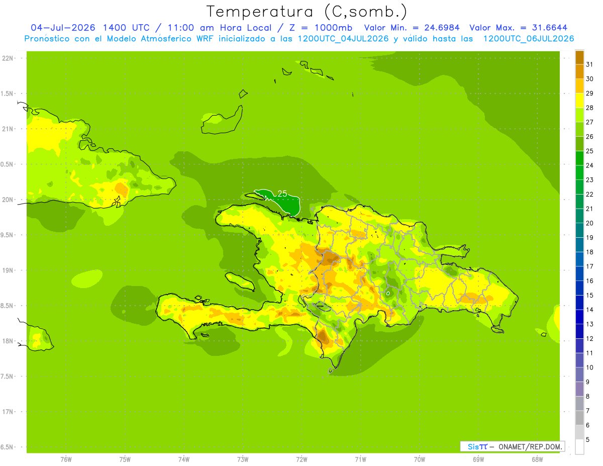Click the purple legend band between 9 and 10
Screen dimensions: 603x466
tap(579, 375)
